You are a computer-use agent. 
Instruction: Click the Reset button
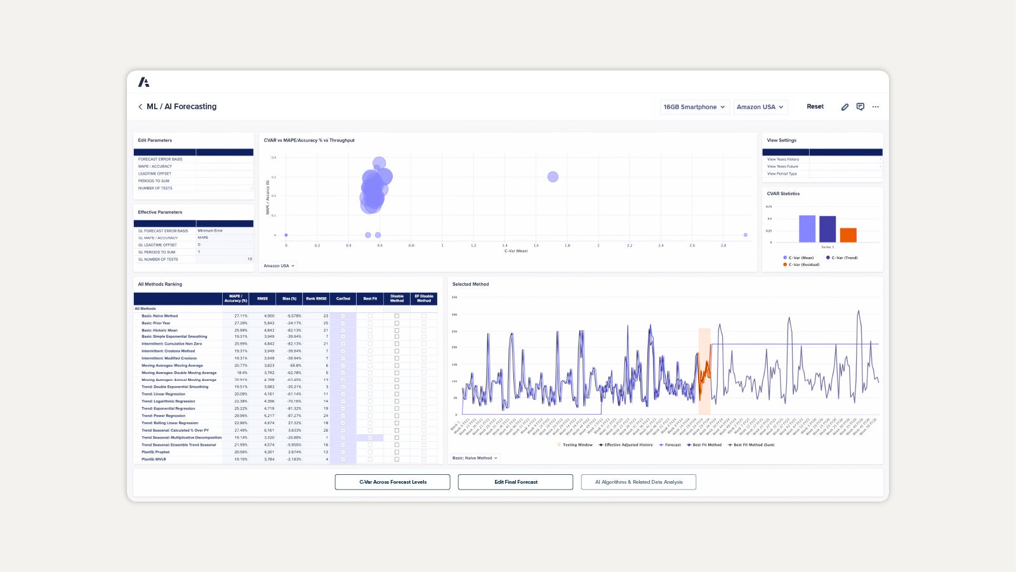(x=815, y=107)
